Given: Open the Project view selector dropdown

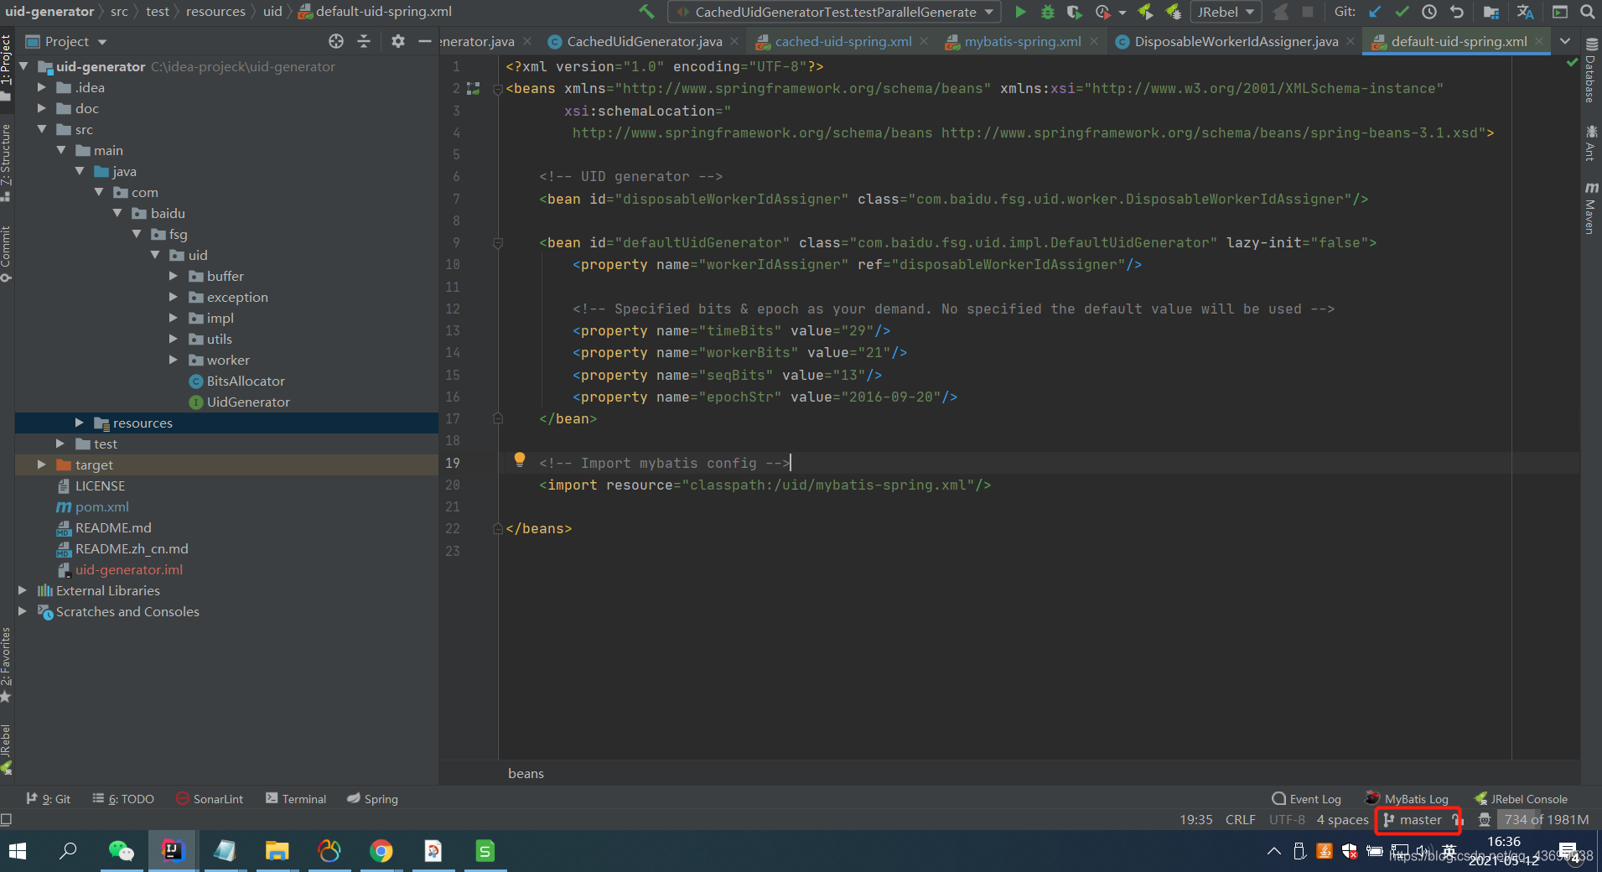Looking at the screenshot, I should click(66, 41).
